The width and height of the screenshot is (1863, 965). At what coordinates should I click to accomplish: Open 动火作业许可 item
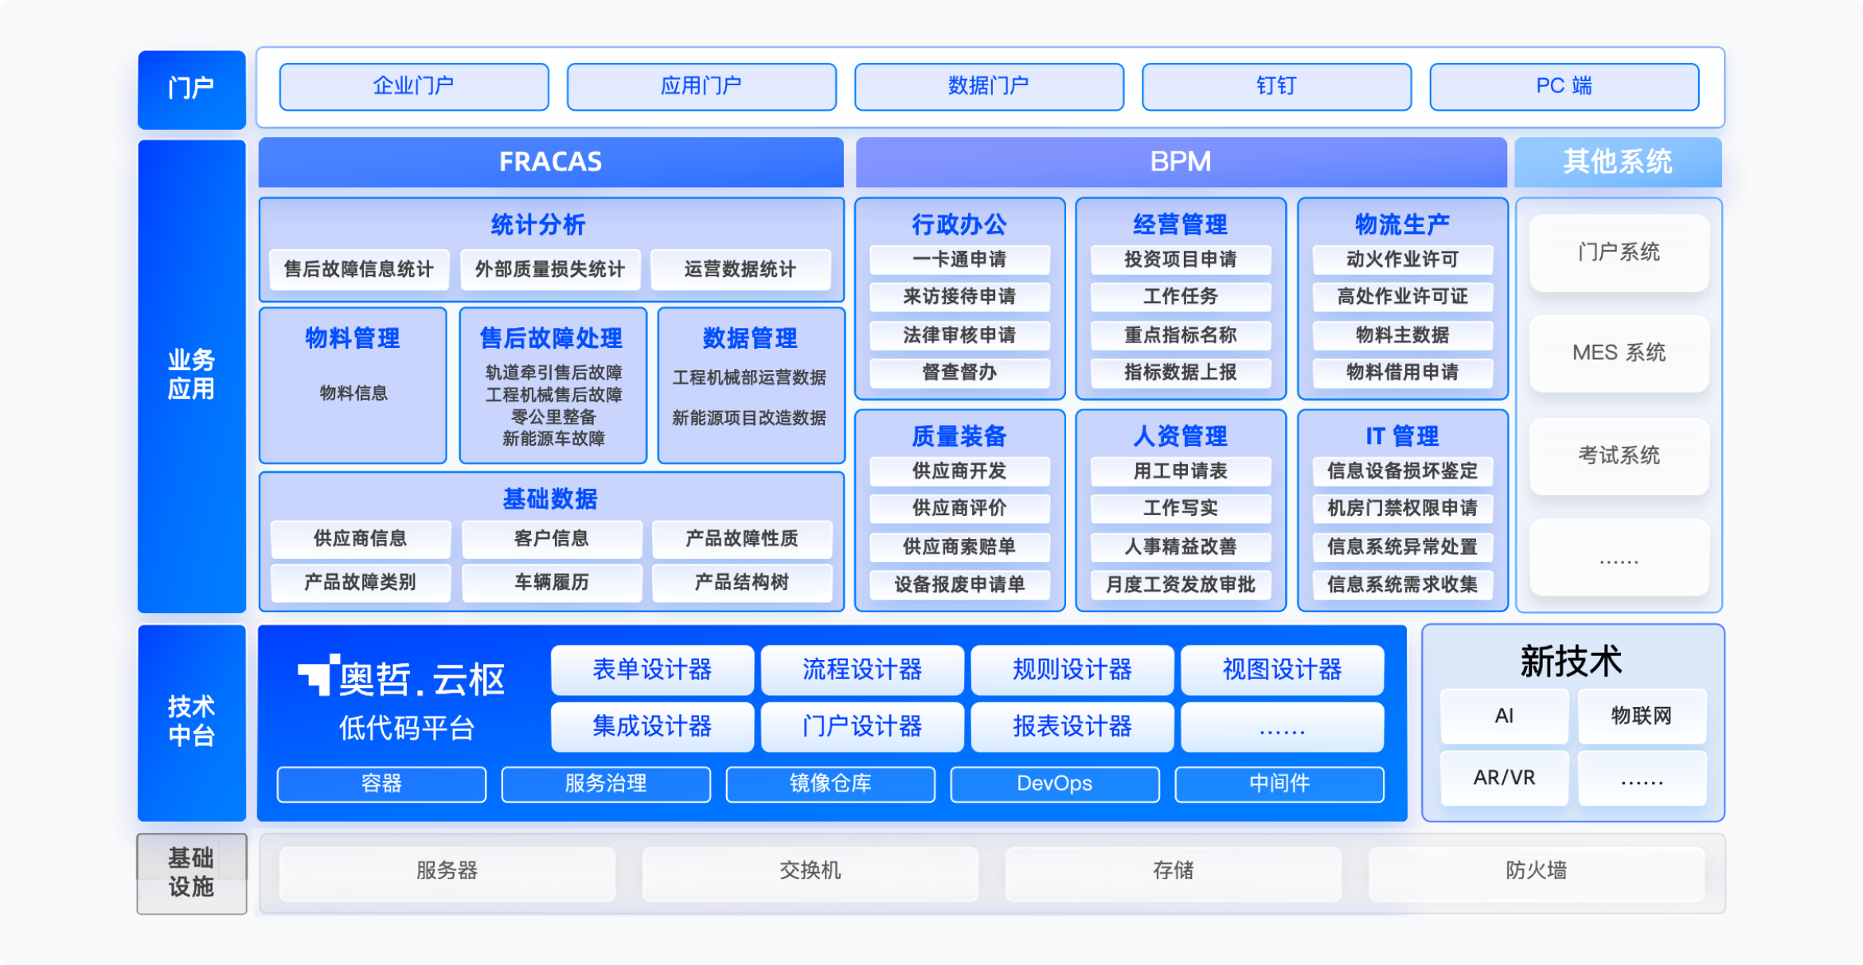[1403, 260]
